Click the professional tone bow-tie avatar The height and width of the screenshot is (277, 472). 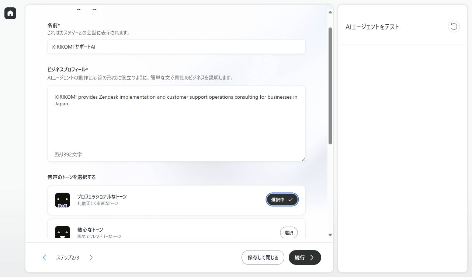pos(62,200)
